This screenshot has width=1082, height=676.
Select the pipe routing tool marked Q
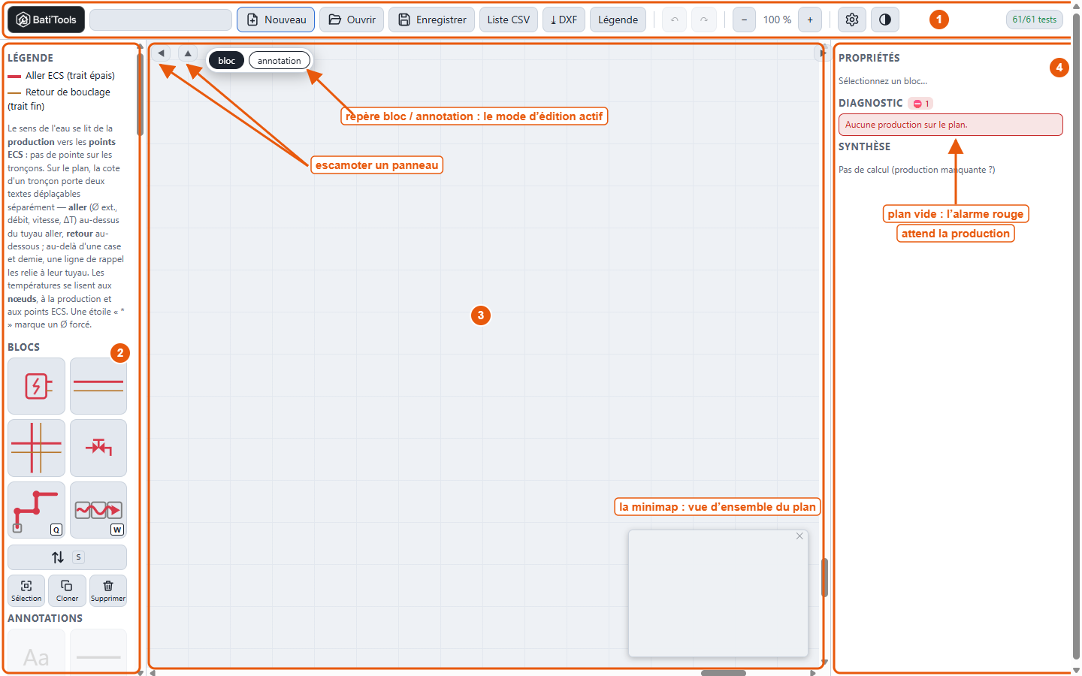(36, 510)
